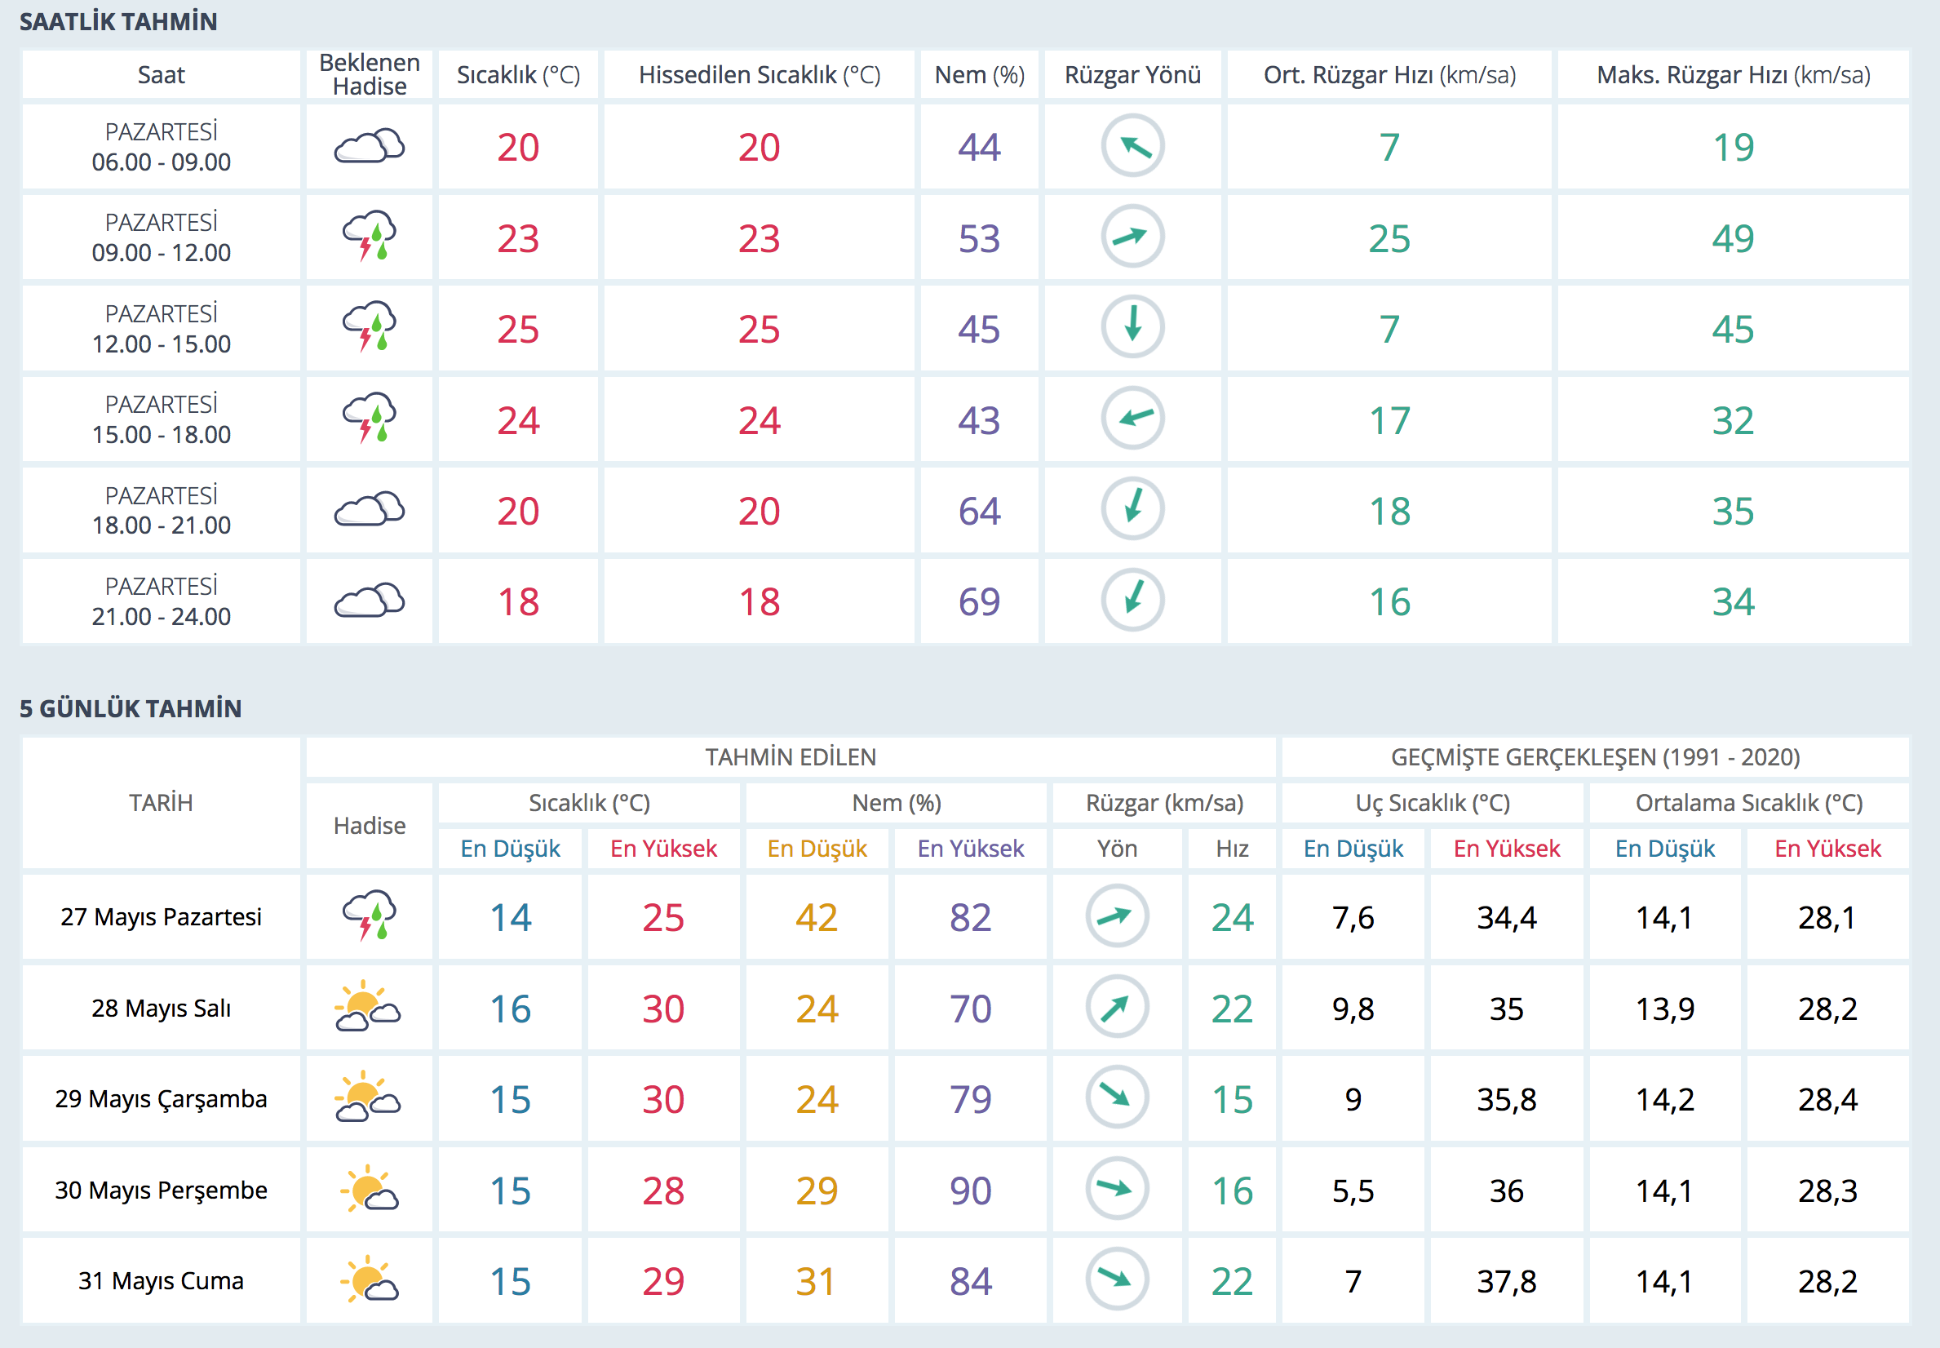Click thunderstorm icon for 09.00 - 12.00 row
Screen dimensions: 1940x1348
click(x=369, y=237)
